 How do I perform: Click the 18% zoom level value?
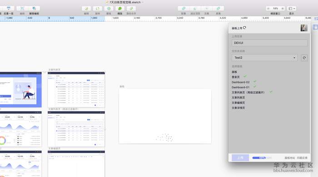[275, 9]
